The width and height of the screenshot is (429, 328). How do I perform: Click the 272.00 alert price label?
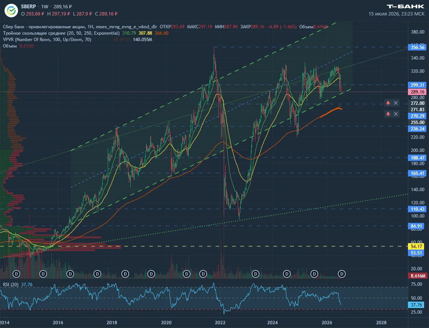[417, 103]
